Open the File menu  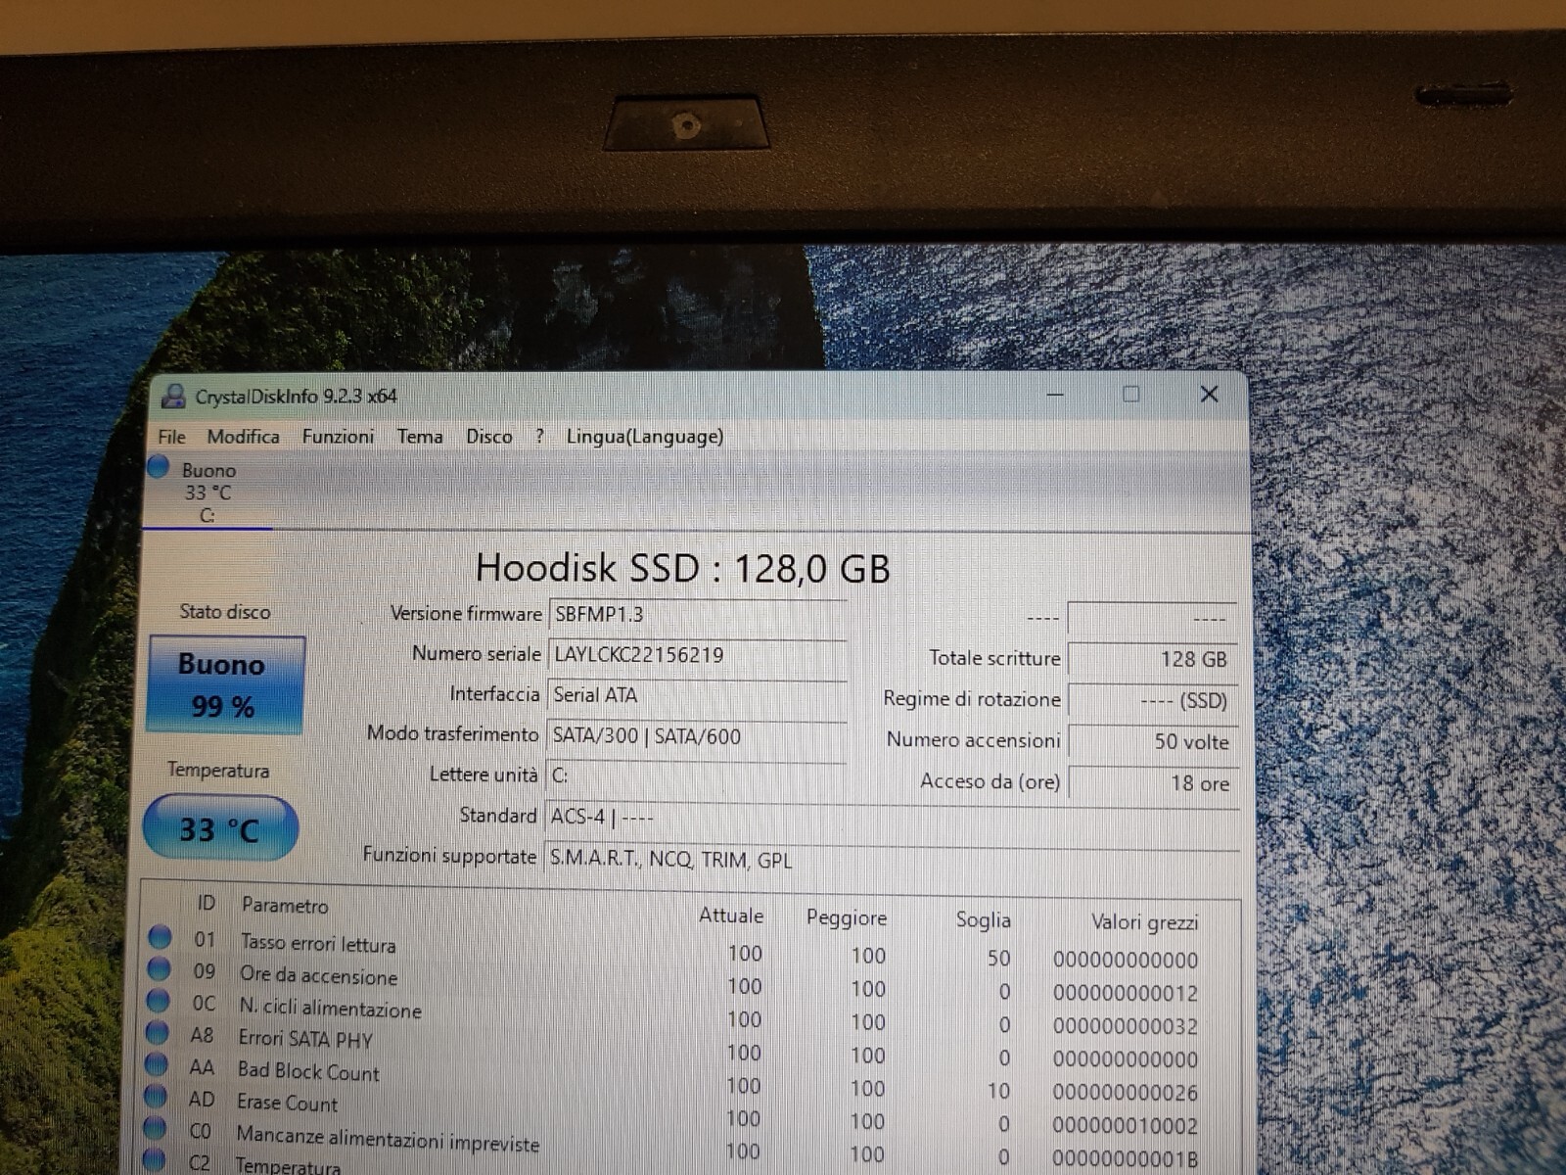(171, 437)
